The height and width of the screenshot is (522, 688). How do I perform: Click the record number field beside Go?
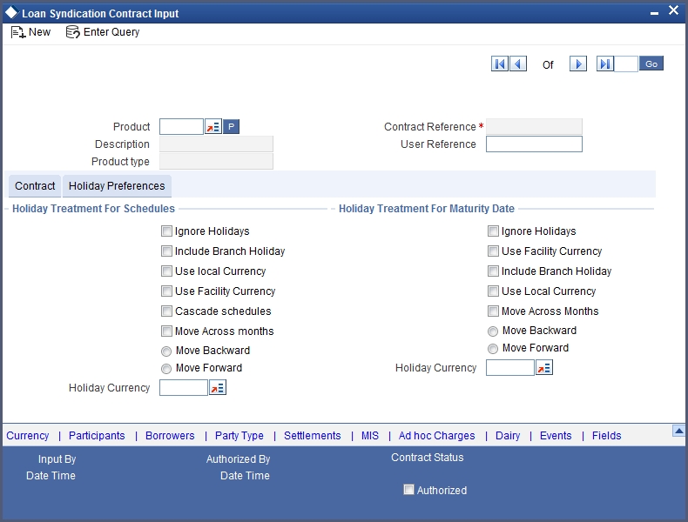click(625, 64)
